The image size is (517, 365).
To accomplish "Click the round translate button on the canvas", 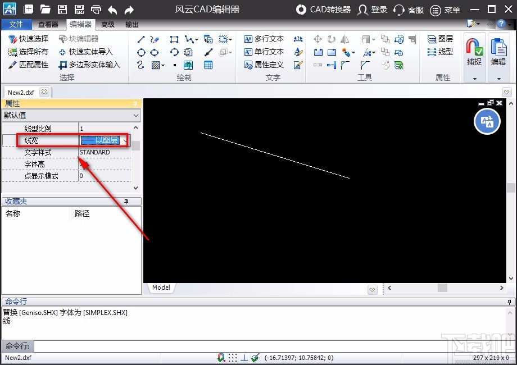I will click(487, 121).
